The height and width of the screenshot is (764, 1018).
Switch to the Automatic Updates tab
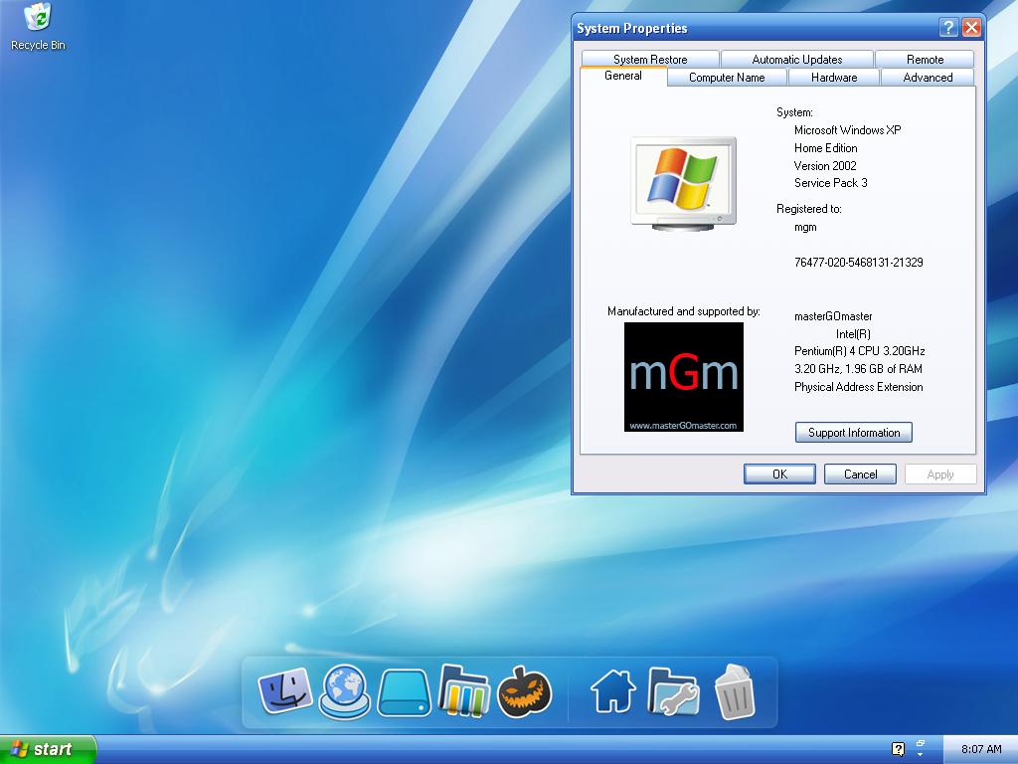(x=796, y=59)
